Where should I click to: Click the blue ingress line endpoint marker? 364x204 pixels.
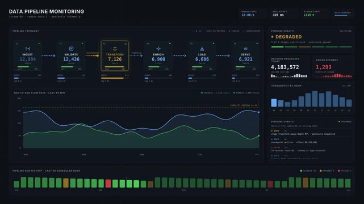259,112
